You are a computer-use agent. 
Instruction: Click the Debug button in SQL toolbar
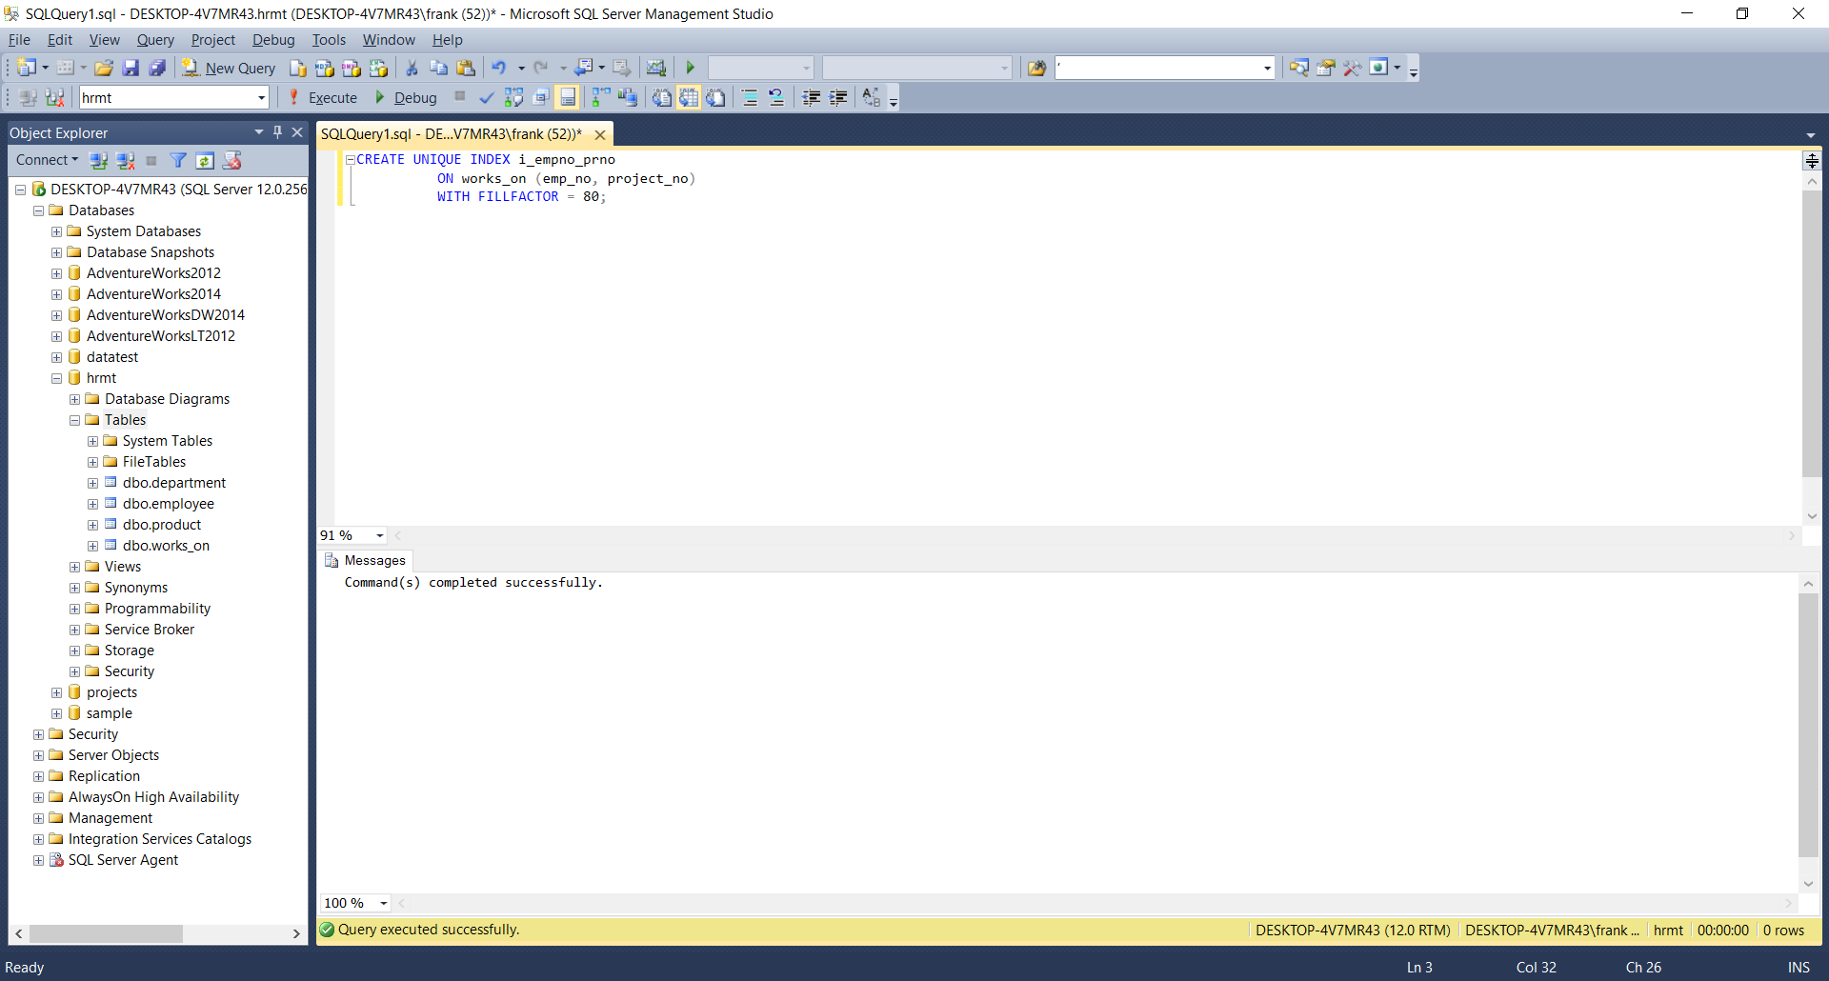(x=406, y=97)
